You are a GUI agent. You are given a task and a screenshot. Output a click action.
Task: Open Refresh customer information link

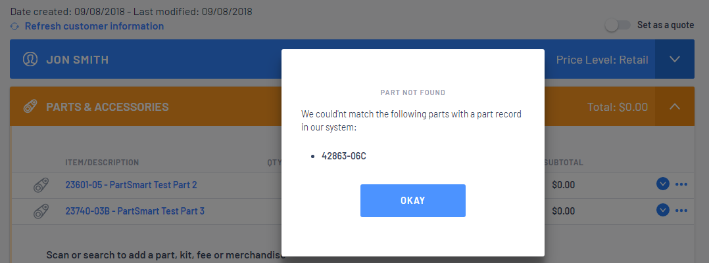pyautogui.click(x=94, y=26)
